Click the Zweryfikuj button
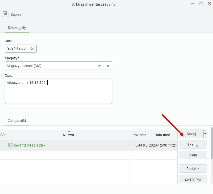 tap(193, 179)
